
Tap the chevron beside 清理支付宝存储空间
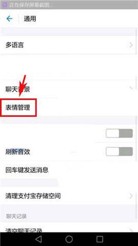click(131, 196)
